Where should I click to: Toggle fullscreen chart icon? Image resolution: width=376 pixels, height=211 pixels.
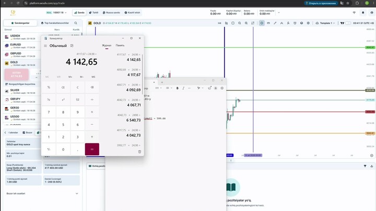pos(253,23)
